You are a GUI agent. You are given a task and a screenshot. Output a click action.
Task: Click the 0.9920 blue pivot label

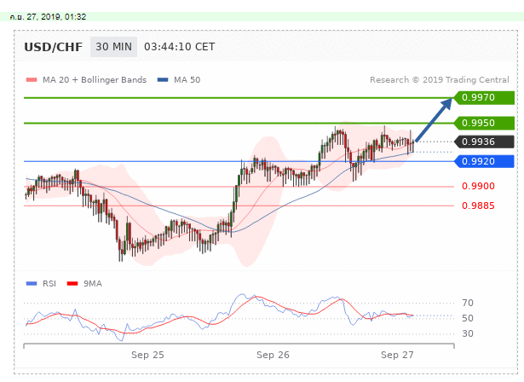point(484,161)
